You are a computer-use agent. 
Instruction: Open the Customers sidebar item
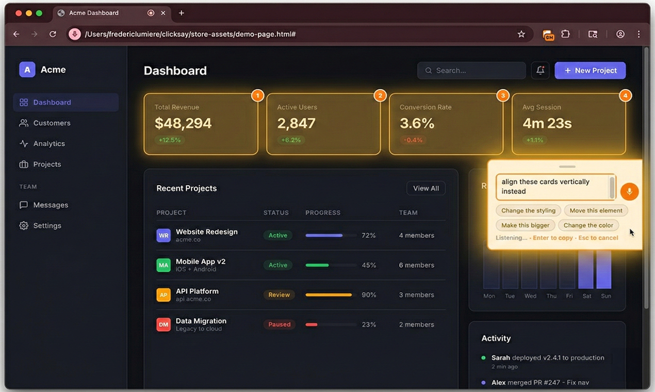66,123
